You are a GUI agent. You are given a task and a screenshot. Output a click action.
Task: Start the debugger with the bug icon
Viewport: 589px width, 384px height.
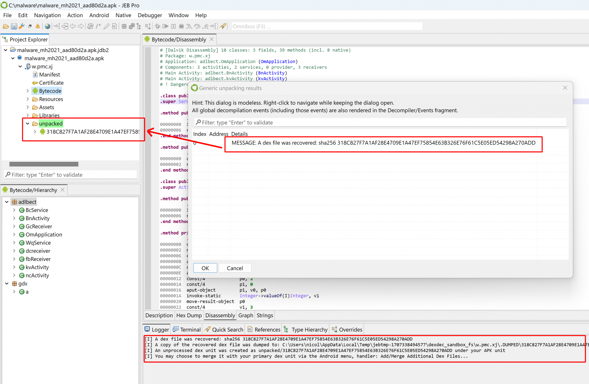157,26
